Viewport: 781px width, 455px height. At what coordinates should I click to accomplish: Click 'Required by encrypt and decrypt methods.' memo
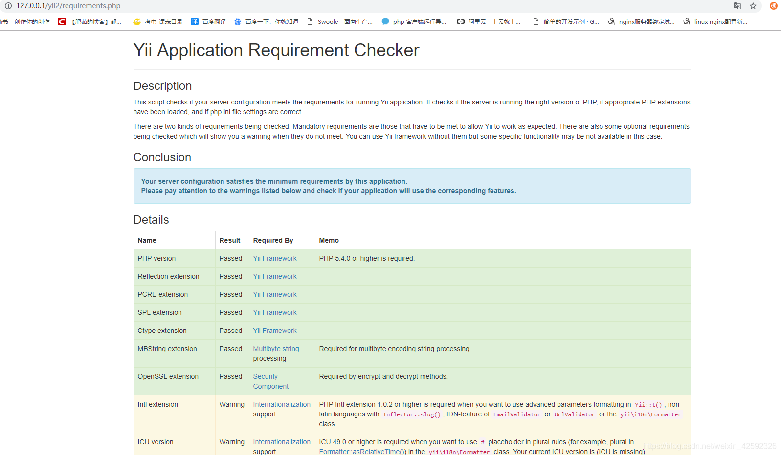[x=383, y=376]
